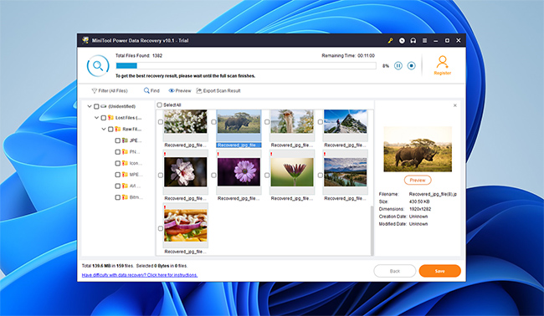Select the white flowers thumbnail
Image resolution: width=544 pixels, height=316 pixels.
185,121
